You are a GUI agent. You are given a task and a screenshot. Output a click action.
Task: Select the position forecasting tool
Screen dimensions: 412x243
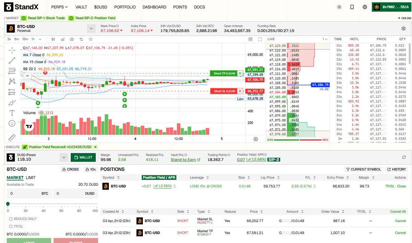[12, 92]
